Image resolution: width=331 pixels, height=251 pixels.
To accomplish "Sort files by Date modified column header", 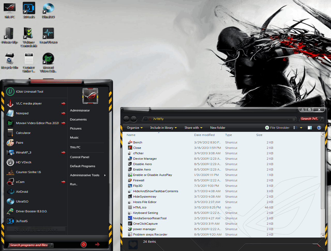I will click(204, 135).
